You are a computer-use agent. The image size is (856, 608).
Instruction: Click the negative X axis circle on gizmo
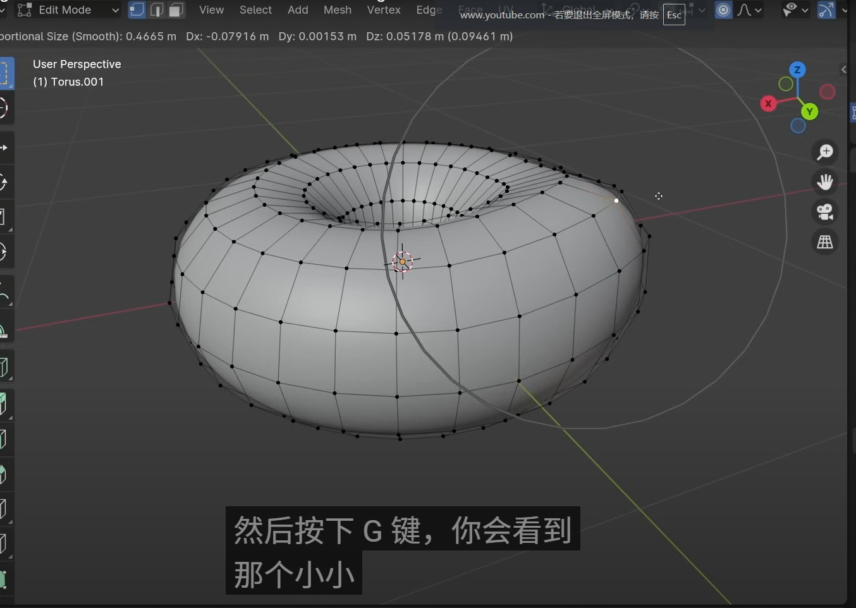pyautogui.click(x=827, y=92)
